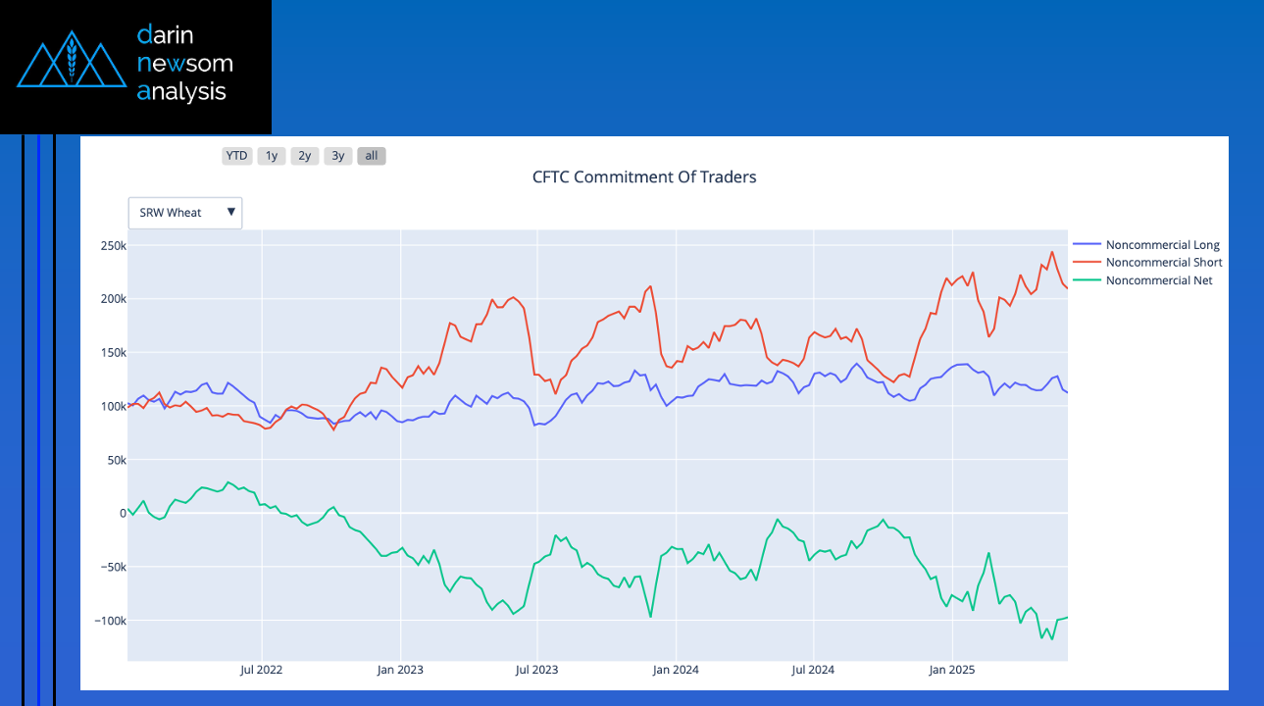Click the 'CFTC Commitment Of Traders' chart title

[644, 177]
